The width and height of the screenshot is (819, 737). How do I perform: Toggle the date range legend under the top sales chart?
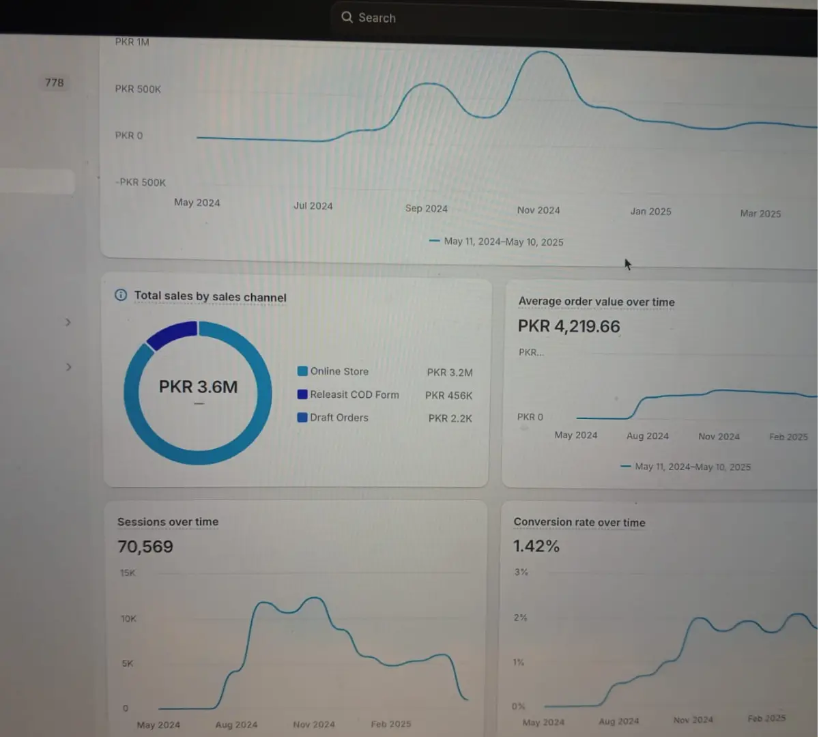[497, 242]
